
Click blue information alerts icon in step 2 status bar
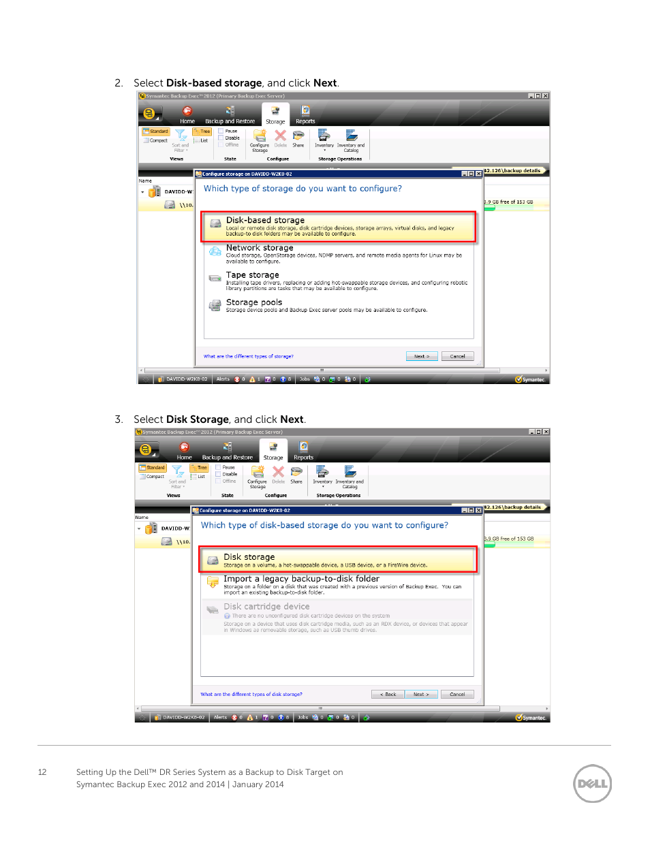tap(285, 379)
